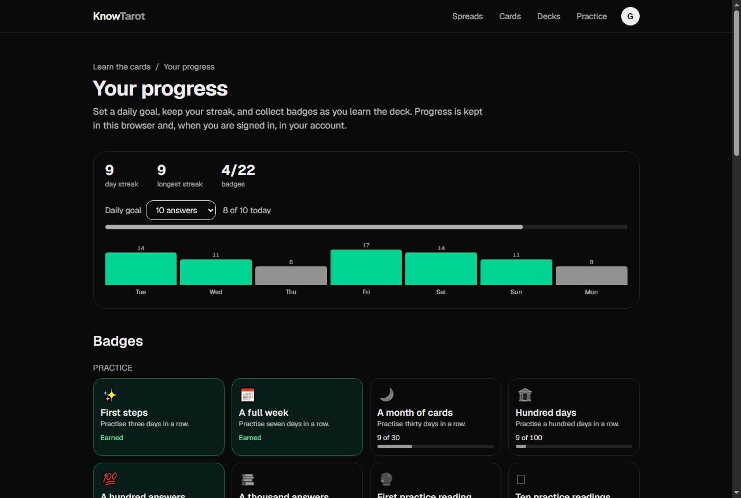Click the Fri bar showing 17 answers
This screenshot has height=498, width=741.
(366, 267)
